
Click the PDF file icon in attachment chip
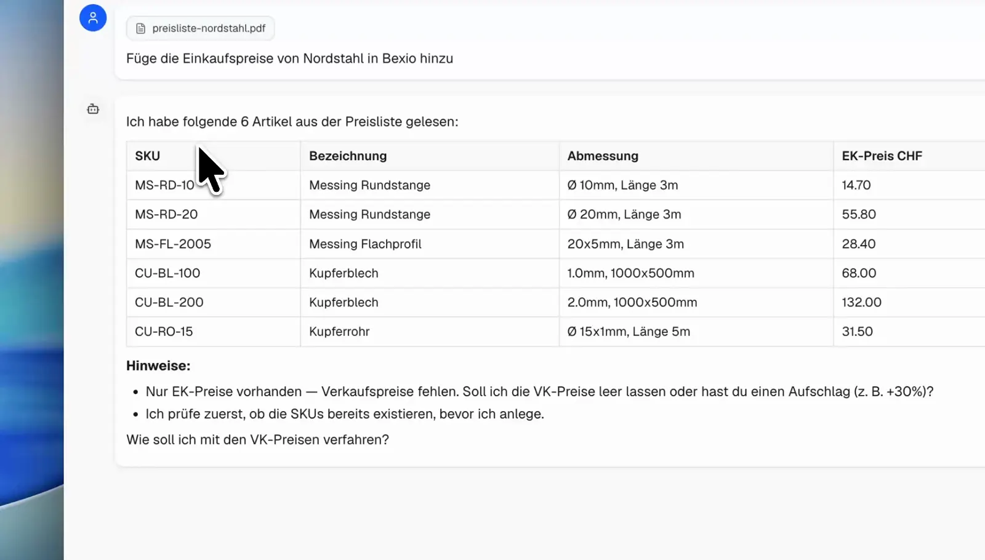click(x=141, y=28)
